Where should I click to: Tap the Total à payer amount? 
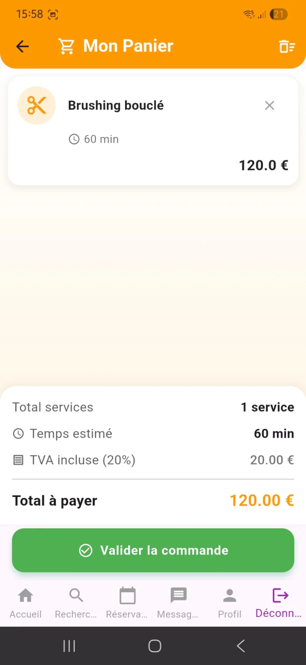tap(262, 500)
